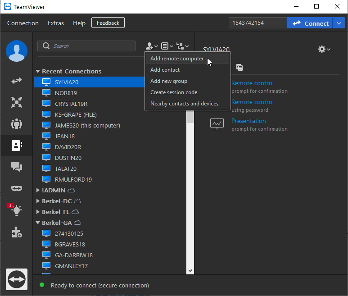
Task: Click the TeamViewer logo at bottom left
Action: [17, 279]
